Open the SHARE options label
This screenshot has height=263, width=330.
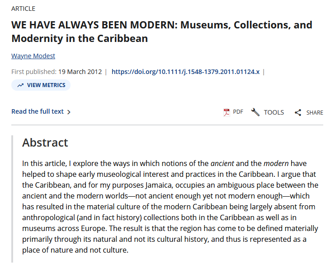pos(315,112)
